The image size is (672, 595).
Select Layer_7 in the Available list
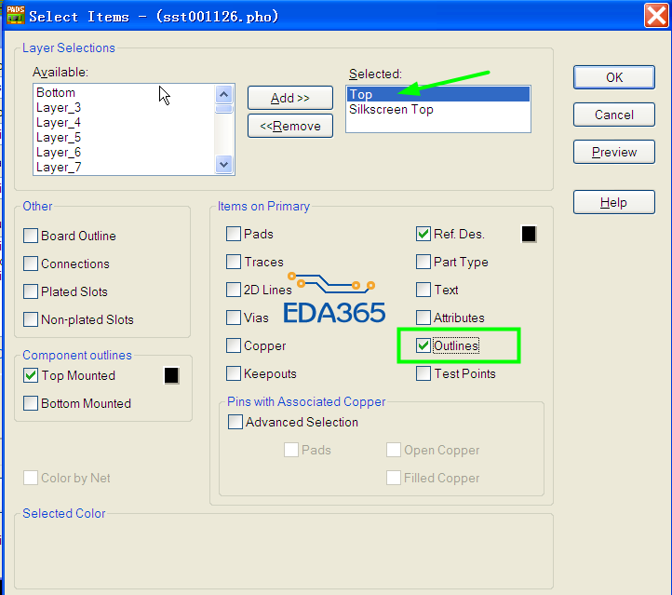point(124,168)
